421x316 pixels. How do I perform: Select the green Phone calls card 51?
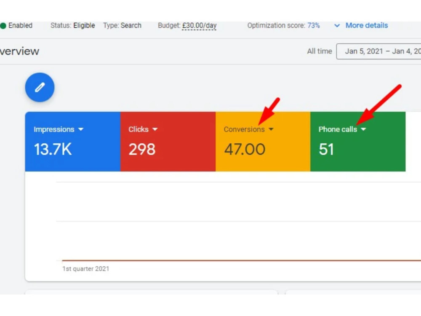pos(358,142)
